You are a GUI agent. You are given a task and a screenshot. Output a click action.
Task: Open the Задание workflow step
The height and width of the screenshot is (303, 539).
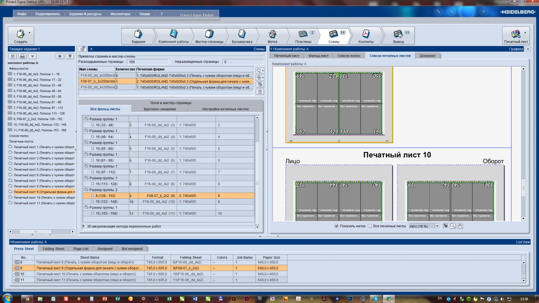[138, 36]
